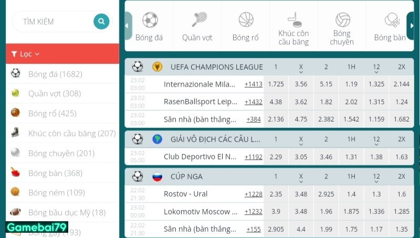Click the Rostov - Ural match link
This screenshot has width=420, height=238.
click(186, 194)
